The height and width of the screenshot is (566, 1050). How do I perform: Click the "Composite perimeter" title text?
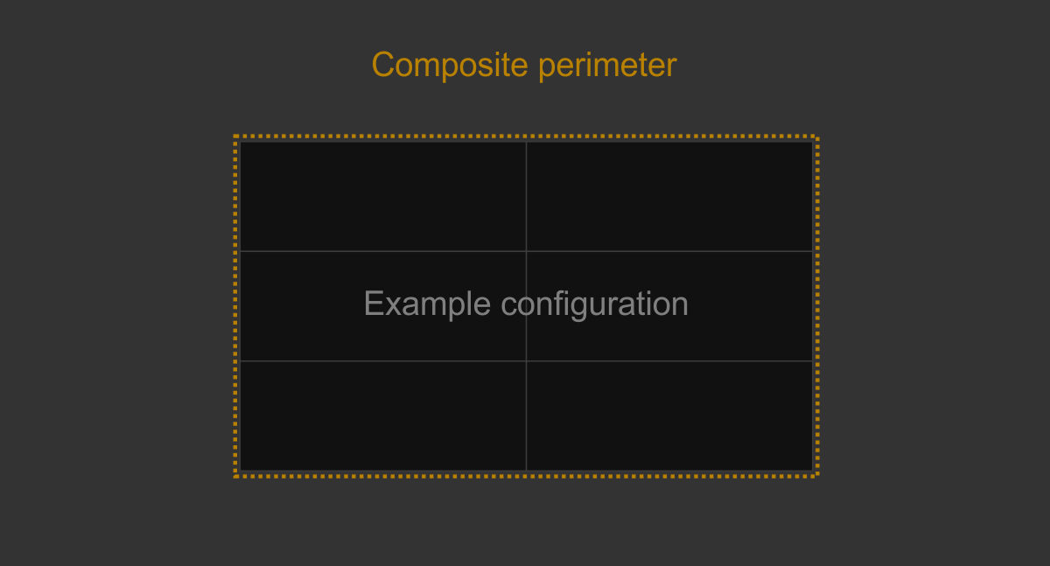(524, 66)
